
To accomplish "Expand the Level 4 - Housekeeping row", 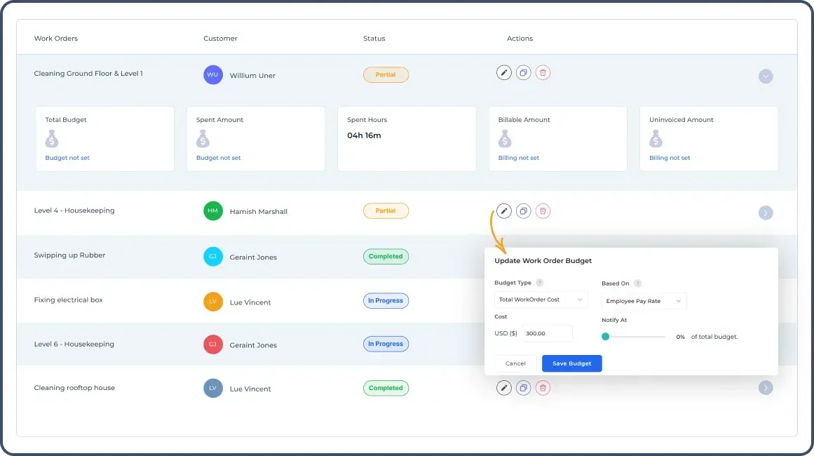I will pos(765,213).
